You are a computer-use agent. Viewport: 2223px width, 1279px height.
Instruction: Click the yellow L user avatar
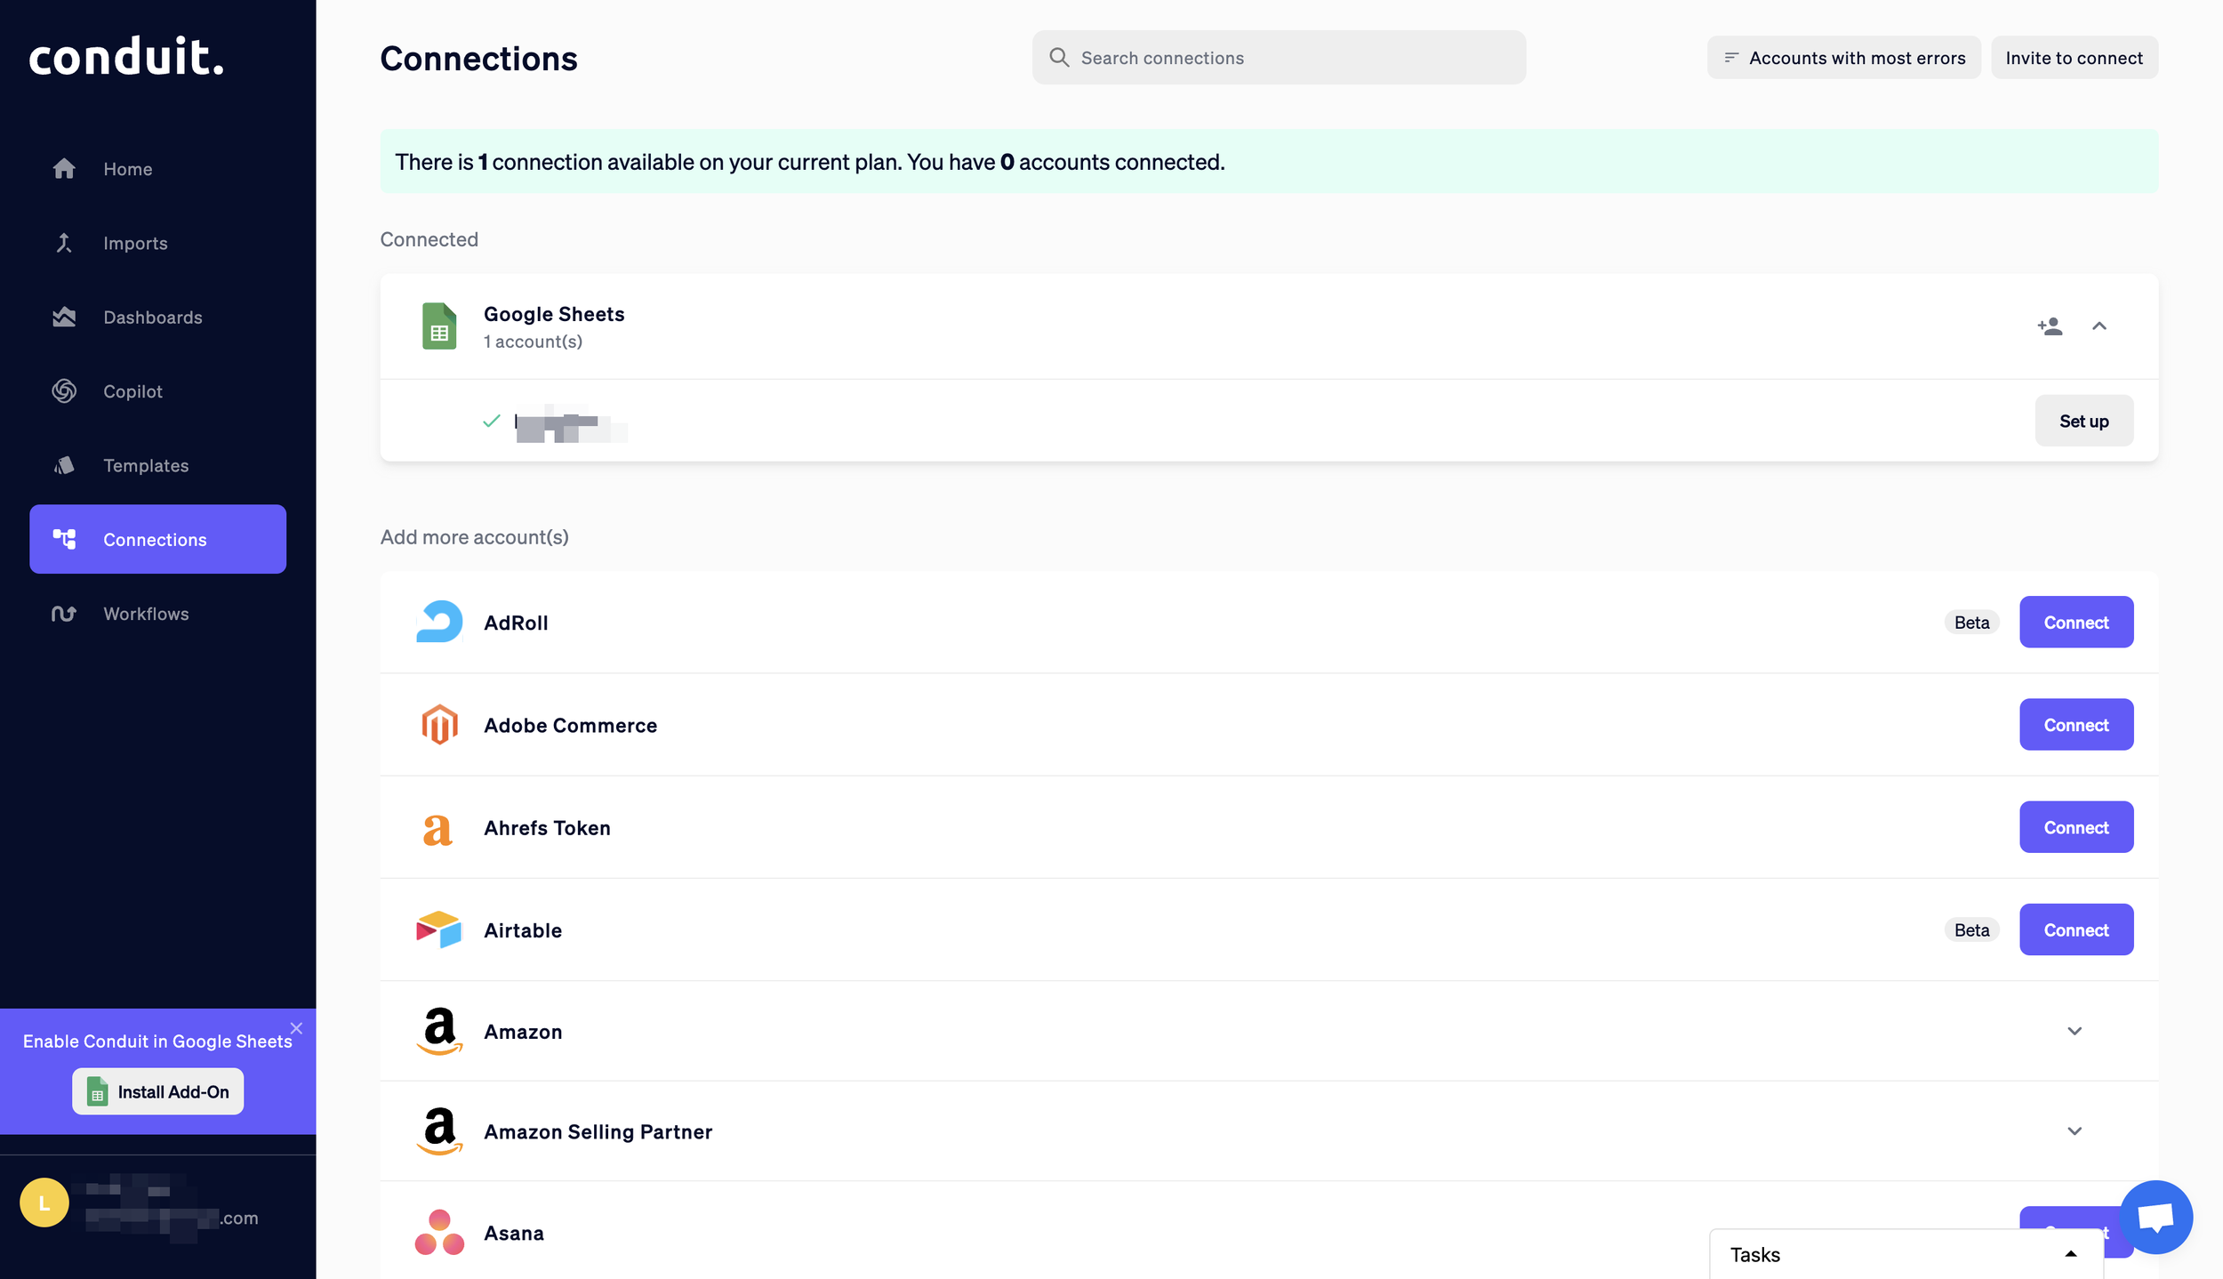44,1203
